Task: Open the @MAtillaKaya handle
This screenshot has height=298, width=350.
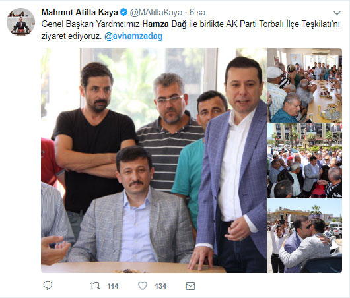Action: pos(156,13)
